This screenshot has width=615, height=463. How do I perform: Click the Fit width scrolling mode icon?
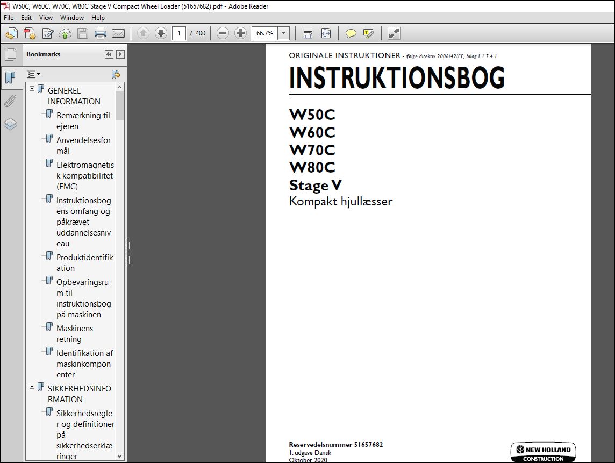click(308, 33)
